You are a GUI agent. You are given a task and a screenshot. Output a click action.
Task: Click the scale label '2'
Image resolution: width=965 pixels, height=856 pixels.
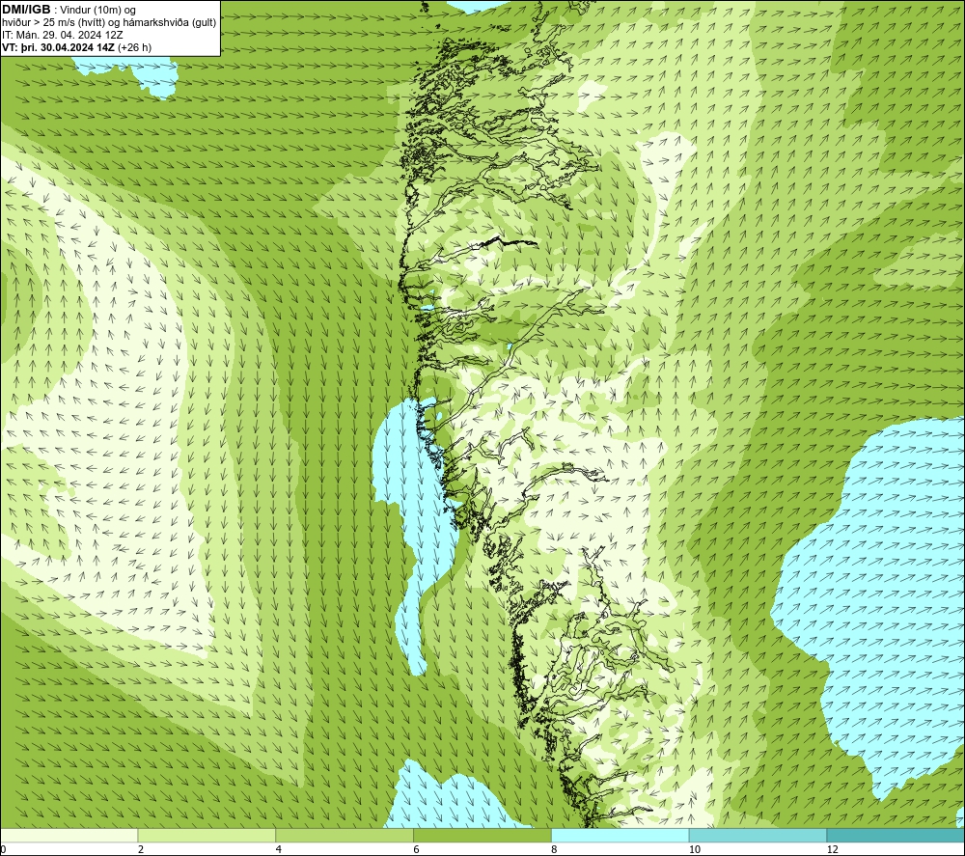141,849
